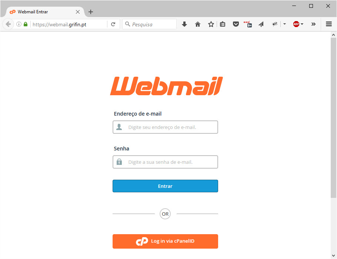Open the Downloads arrow icon
The height and width of the screenshot is (259, 337).
184,24
